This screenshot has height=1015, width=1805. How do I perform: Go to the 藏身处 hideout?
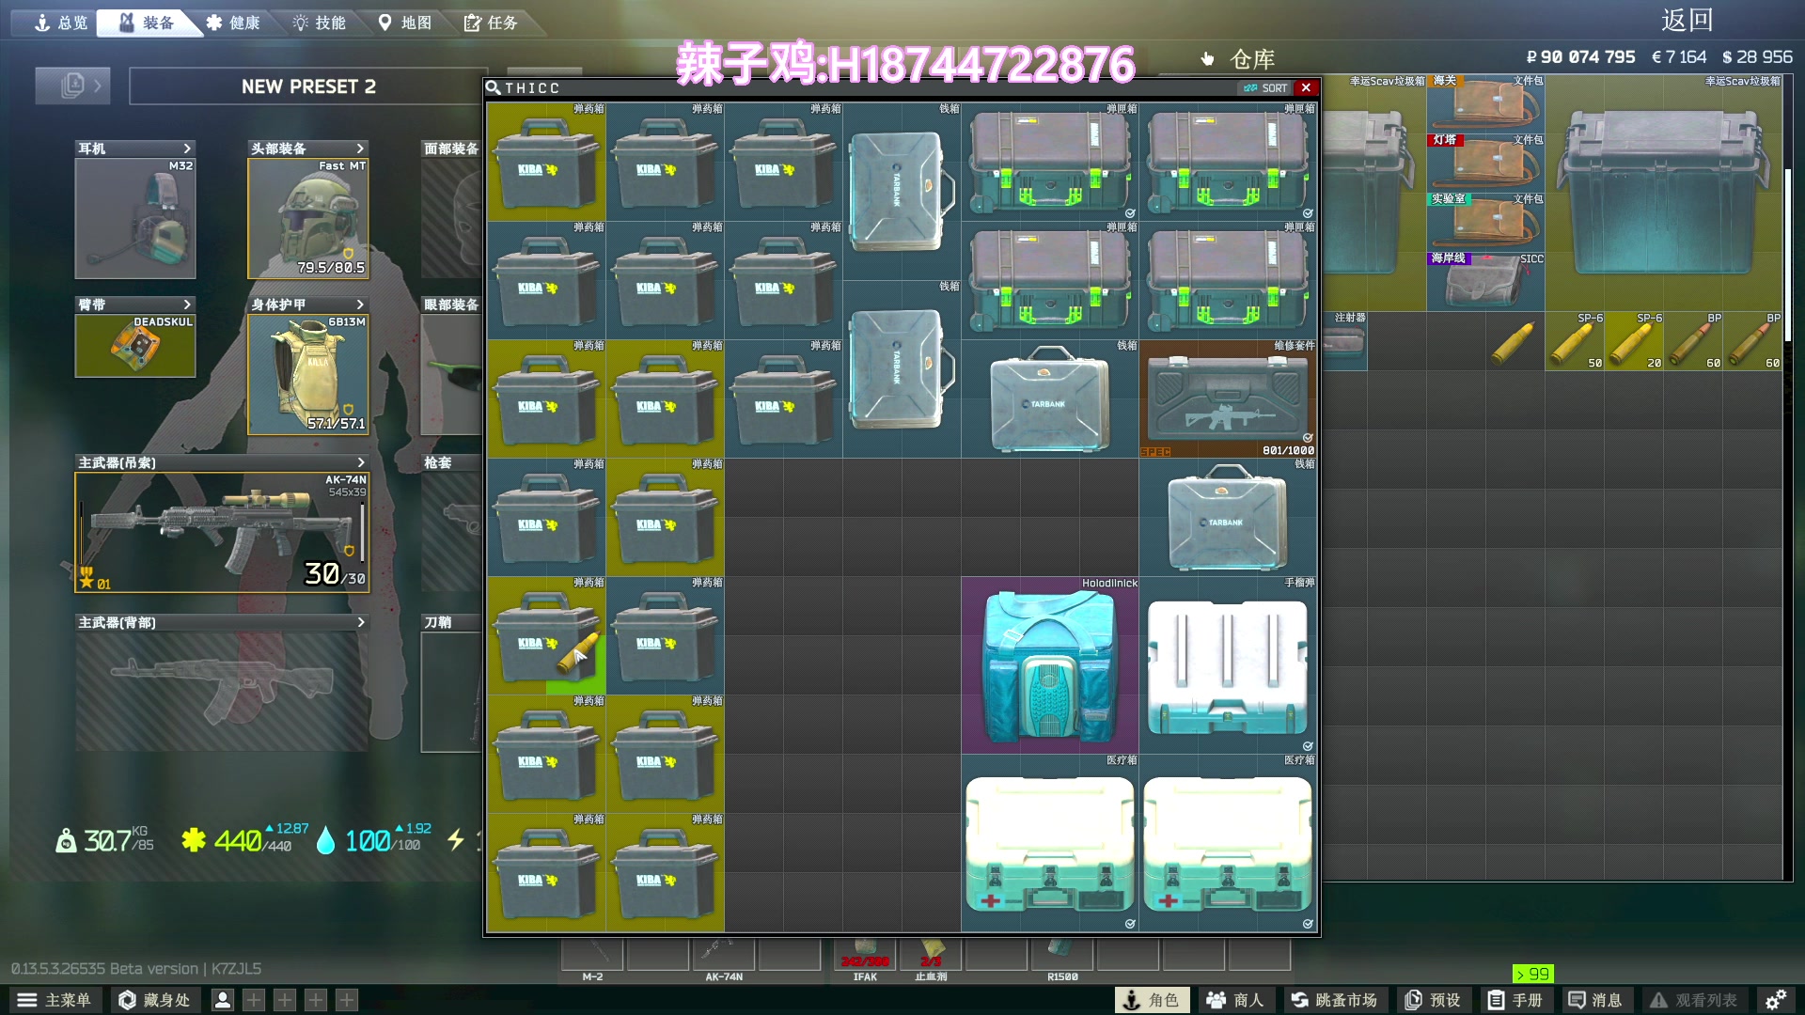coord(154,1000)
